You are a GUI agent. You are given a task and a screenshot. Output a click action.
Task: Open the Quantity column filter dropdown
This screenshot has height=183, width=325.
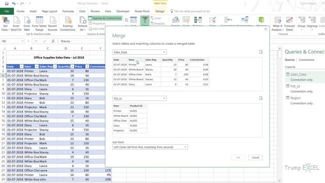click(x=72, y=67)
